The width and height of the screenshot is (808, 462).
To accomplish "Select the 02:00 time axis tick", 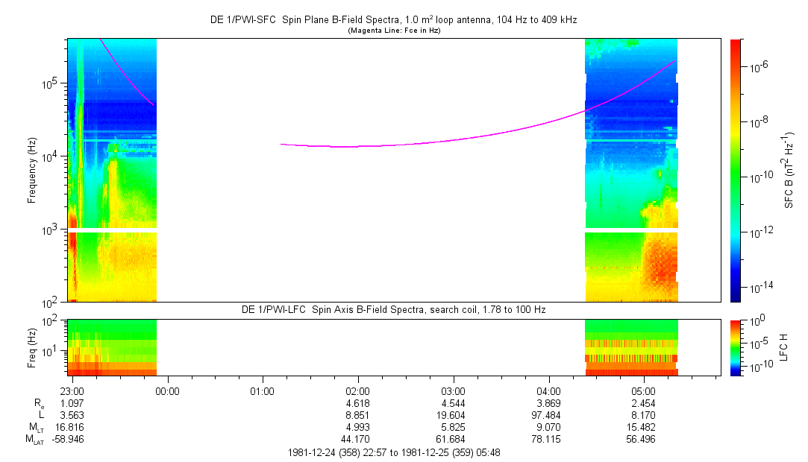I will pos(358,390).
